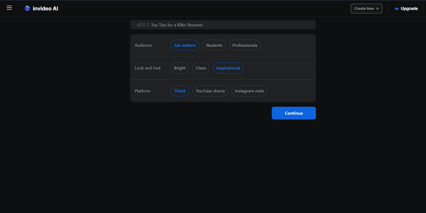
Task: Select Tiktok as the platform
Action: tap(180, 91)
